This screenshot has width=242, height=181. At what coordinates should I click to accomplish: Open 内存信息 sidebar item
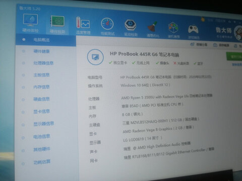point(41,87)
